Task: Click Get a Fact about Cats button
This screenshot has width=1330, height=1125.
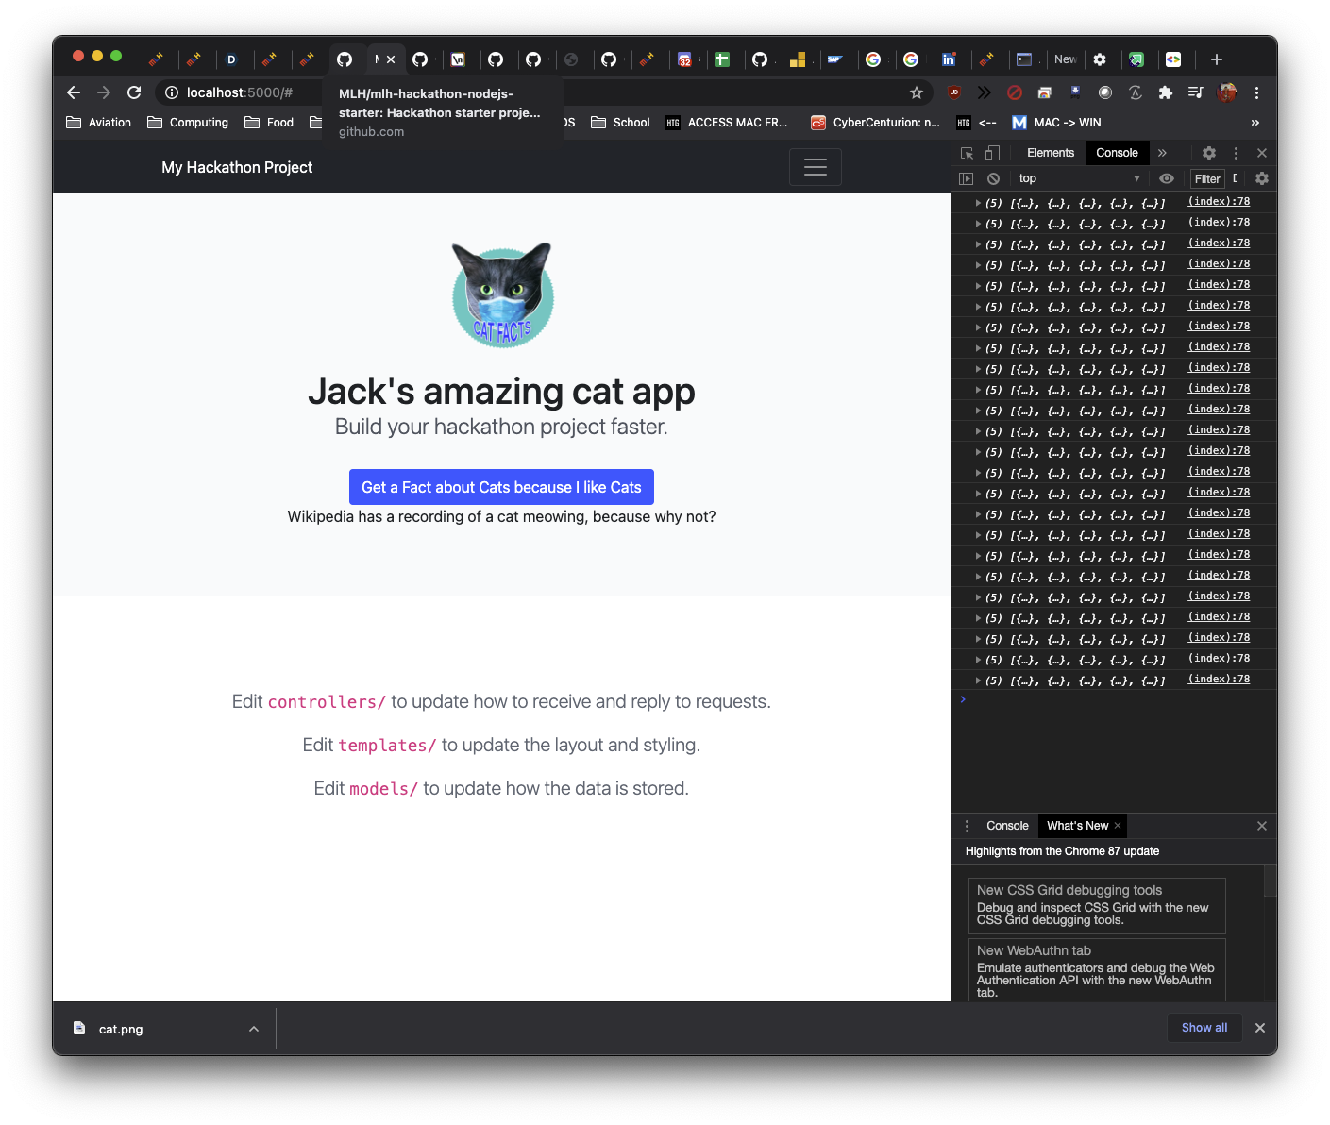Action: tap(501, 487)
